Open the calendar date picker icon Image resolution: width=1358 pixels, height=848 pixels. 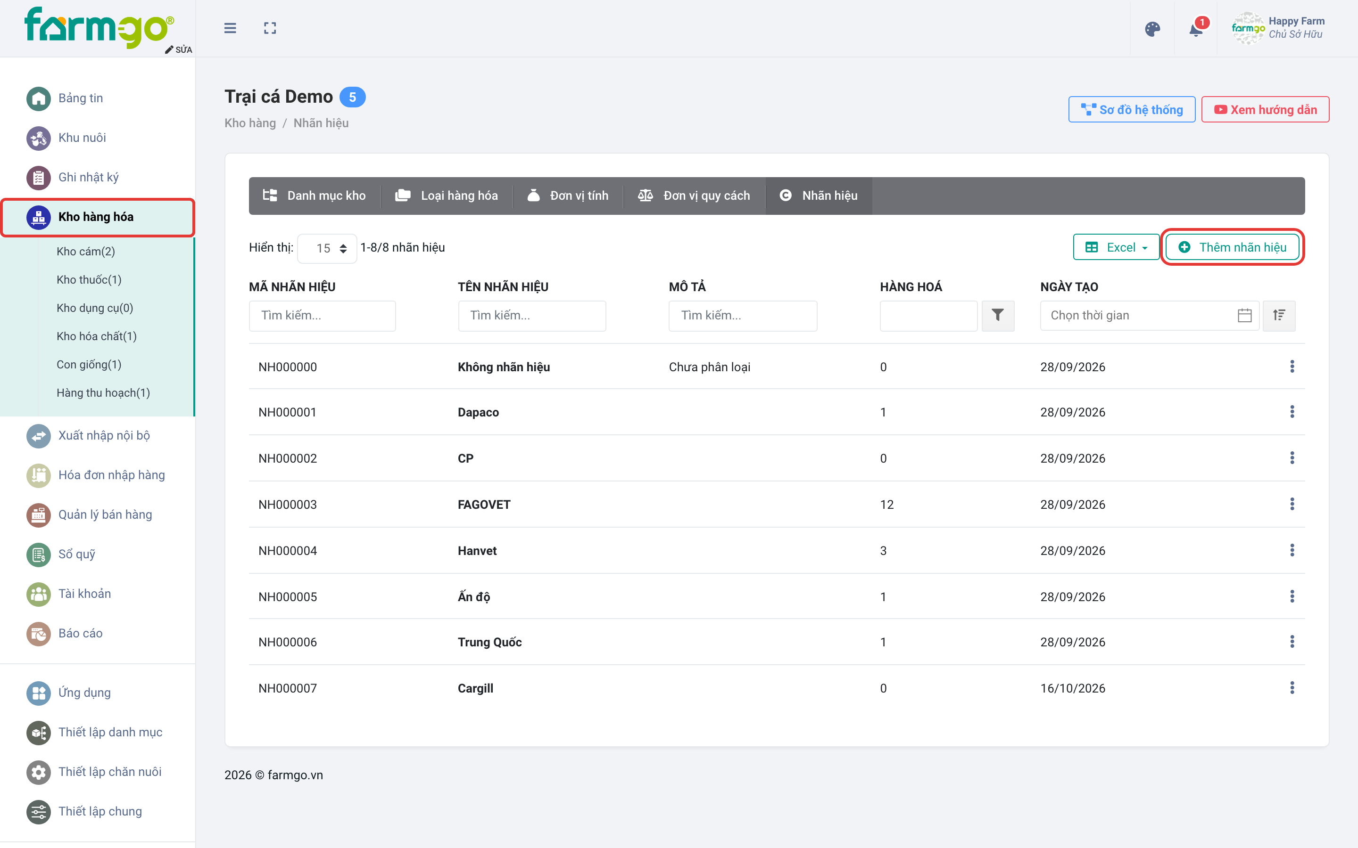pyautogui.click(x=1245, y=315)
